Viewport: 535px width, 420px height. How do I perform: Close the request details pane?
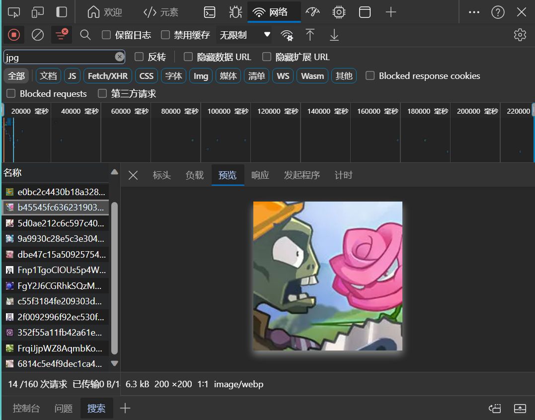pos(133,175)
